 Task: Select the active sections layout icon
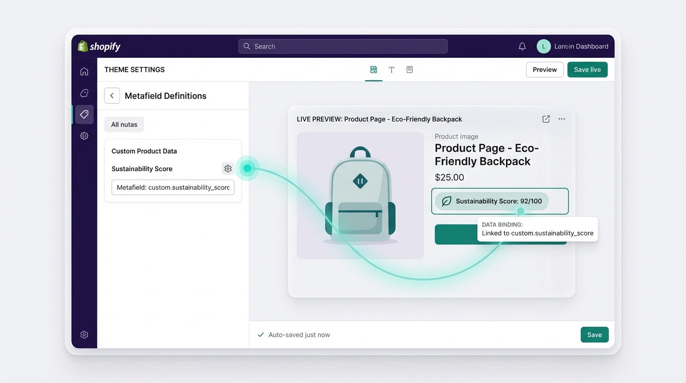tap(373, 69)
